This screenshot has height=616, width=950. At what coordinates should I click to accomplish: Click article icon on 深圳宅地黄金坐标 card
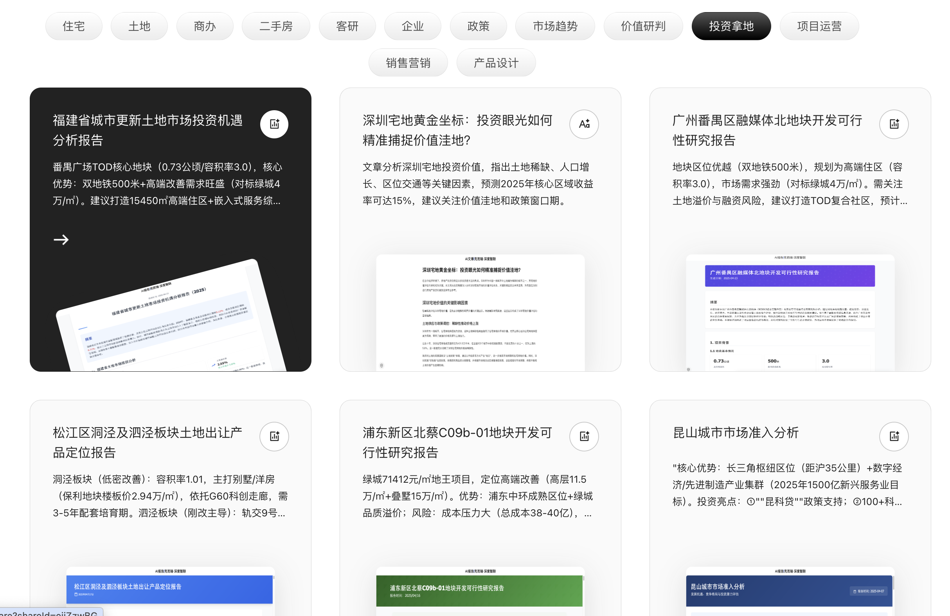584,124
